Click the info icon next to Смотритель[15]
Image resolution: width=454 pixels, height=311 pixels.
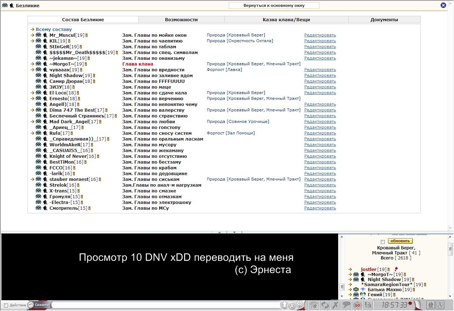click(x=89, y=208)
